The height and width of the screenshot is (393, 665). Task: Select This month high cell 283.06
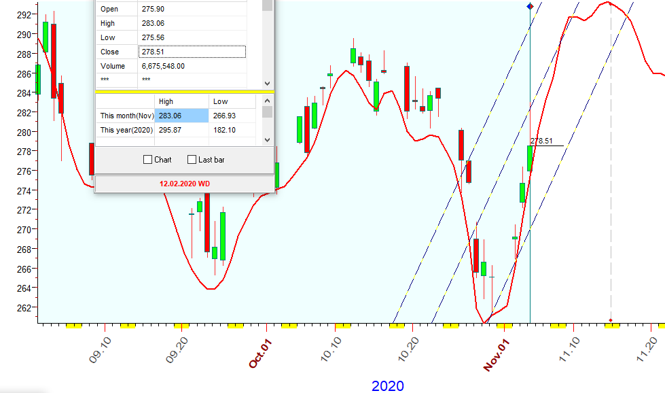[181, 116]
